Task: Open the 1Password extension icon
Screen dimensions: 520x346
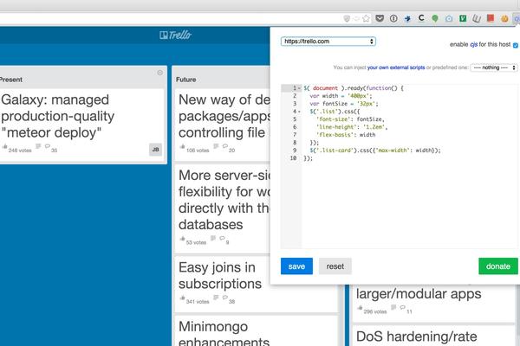Action: click(x=393, y=18)
